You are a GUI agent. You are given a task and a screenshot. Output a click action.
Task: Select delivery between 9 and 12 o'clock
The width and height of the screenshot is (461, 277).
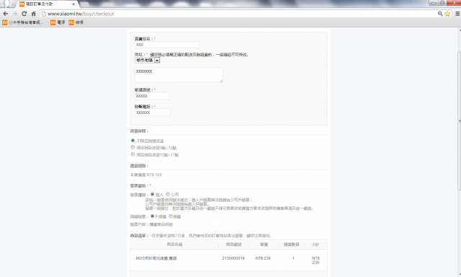(133, 147)
